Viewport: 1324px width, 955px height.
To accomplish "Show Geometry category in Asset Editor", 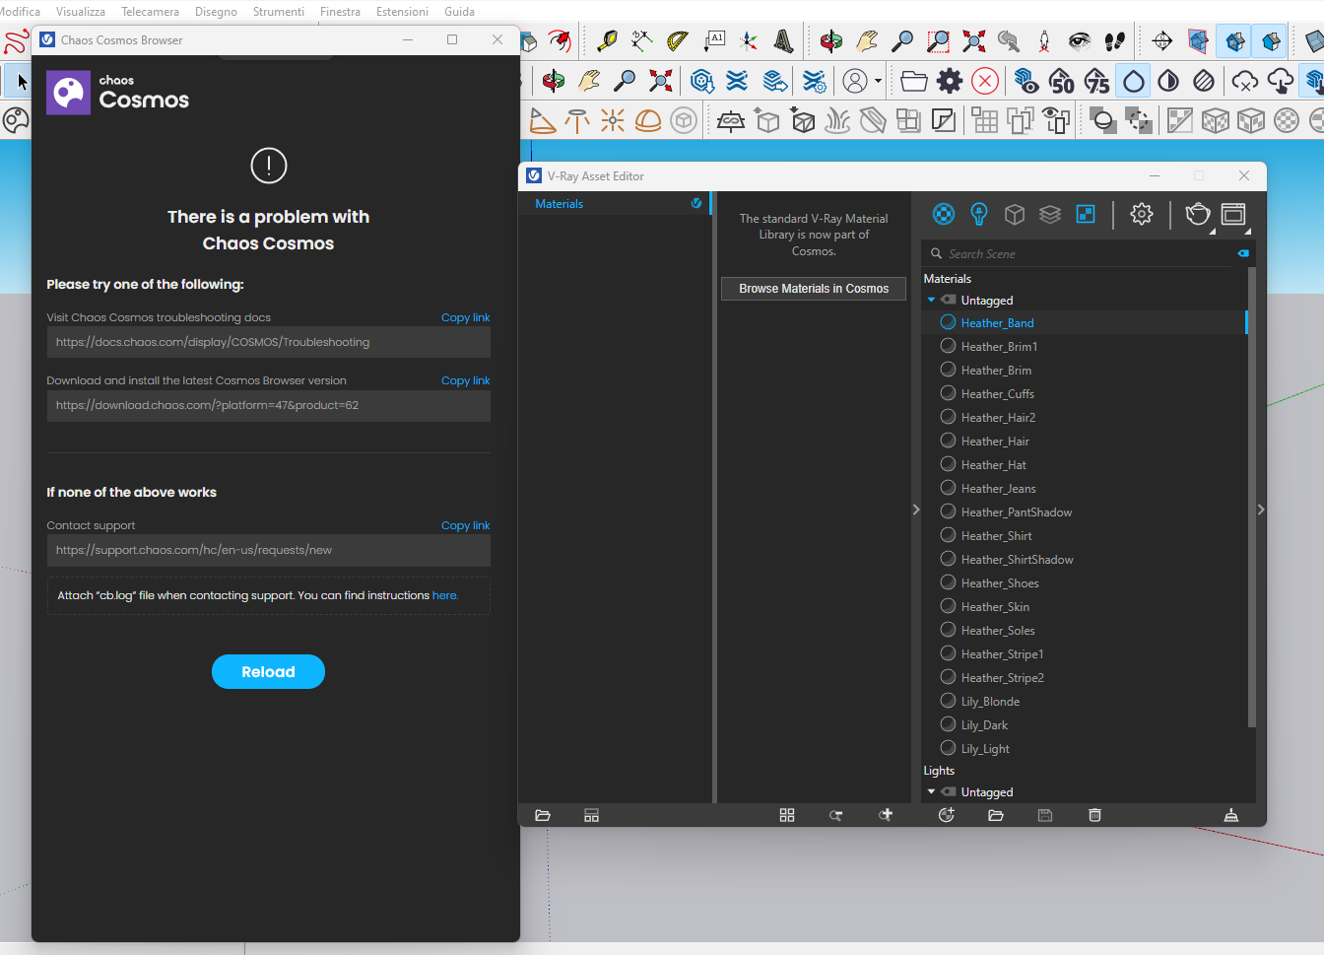I will pos(1015,214).
